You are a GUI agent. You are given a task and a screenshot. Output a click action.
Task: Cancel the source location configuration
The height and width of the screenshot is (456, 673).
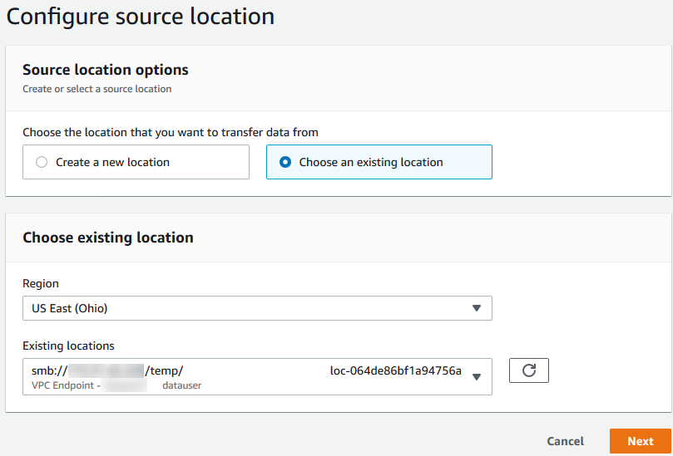click(x=565, y=441)
